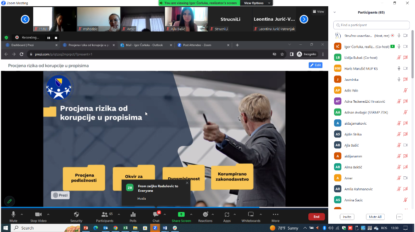Image resolution: width=415 pixels, height=232 pixels.
Task: Close the chat notification from zeljko Radulovic
Action: pyautogui.click(x=187, y=183)
